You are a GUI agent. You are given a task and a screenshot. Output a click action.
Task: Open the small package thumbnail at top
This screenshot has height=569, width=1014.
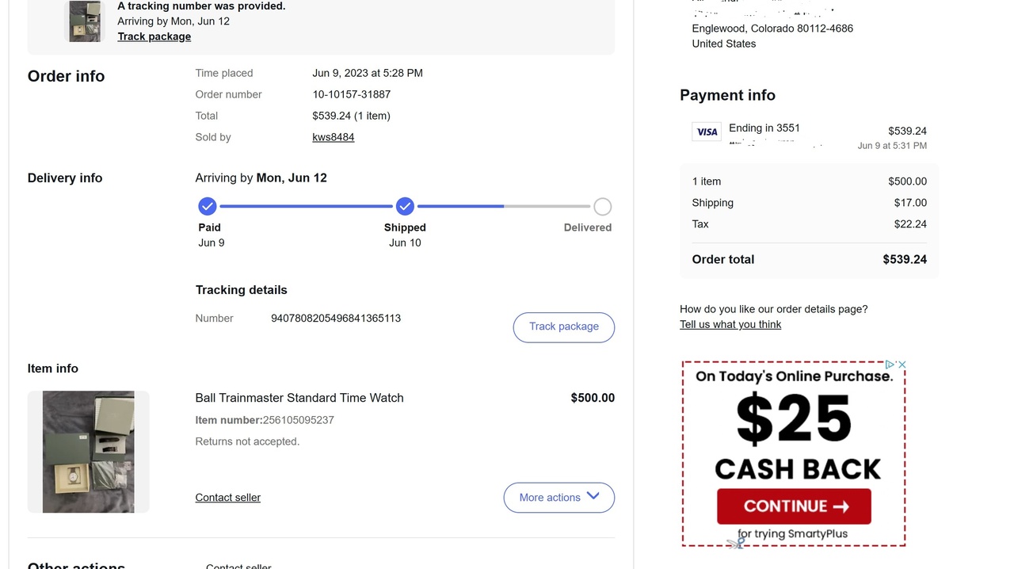tap(84, 21)
